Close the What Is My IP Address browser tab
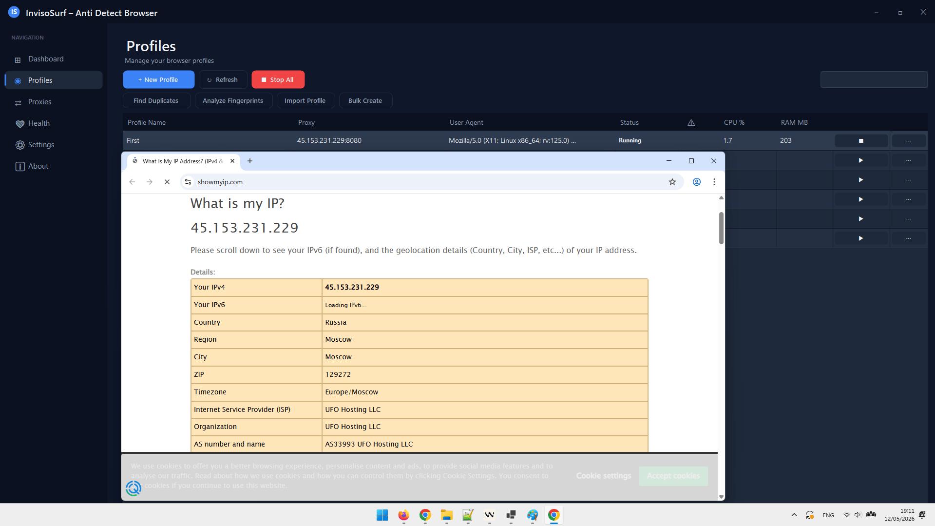This screenshot has width=935, height=526. 232,161
